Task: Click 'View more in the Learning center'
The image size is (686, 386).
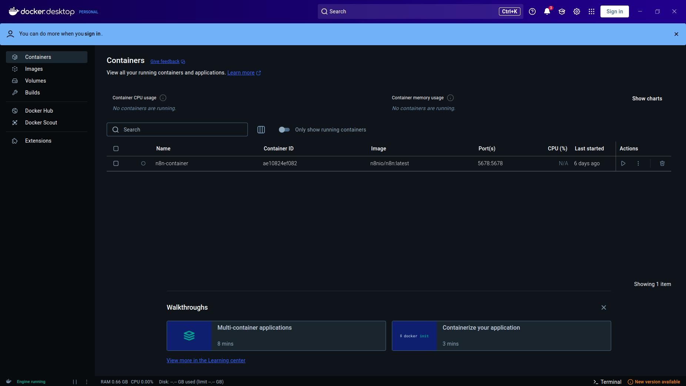Action: tap(206, 360)
